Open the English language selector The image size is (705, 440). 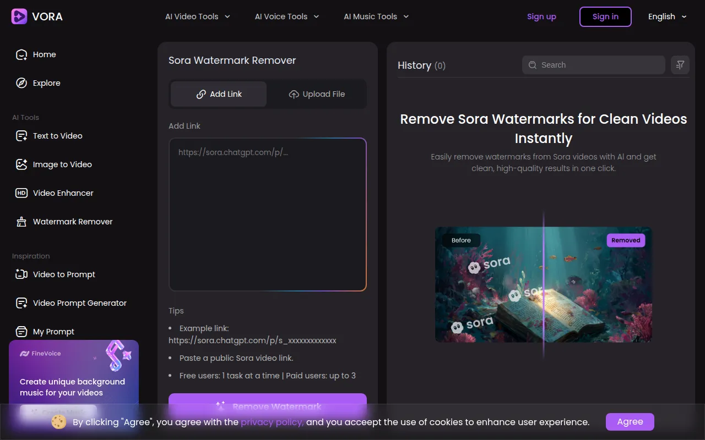[x=667, y=16]
